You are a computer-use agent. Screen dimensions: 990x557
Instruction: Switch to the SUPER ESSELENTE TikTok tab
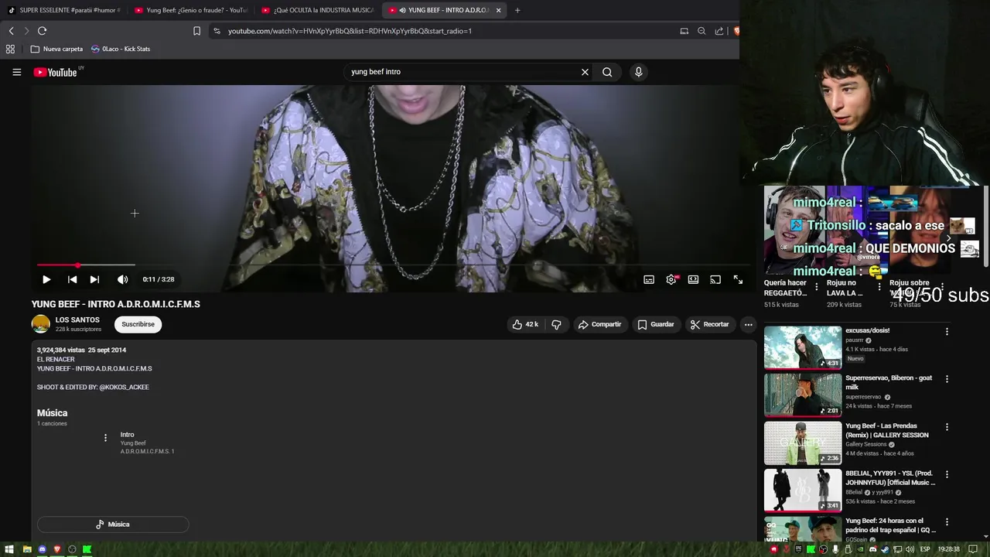pyautogui.click(x=65, y=10)
